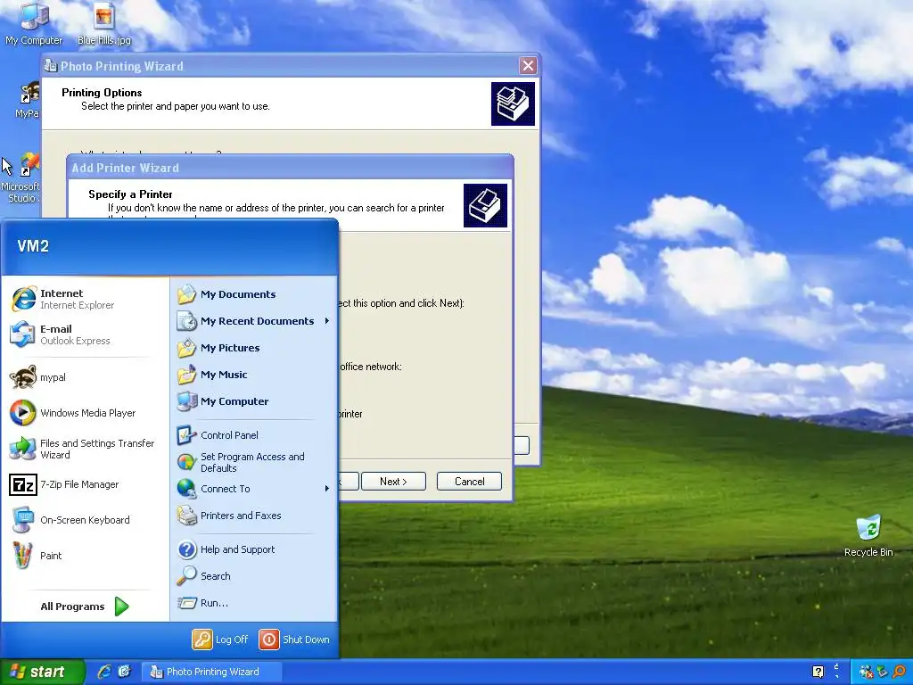
Task: Cancel the Add Printer Wizard
Action: 469,481
